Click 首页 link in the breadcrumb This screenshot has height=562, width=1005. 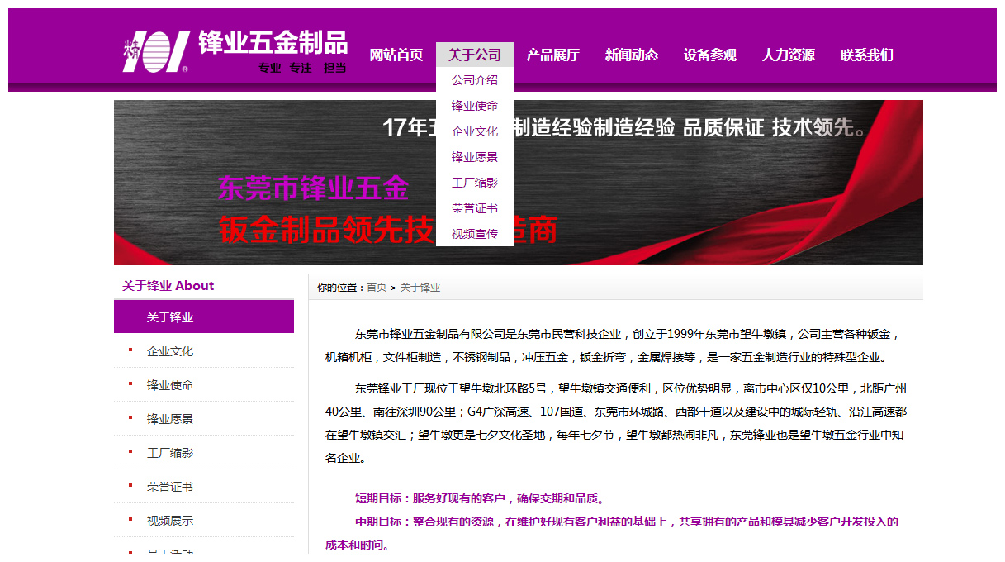377,288
